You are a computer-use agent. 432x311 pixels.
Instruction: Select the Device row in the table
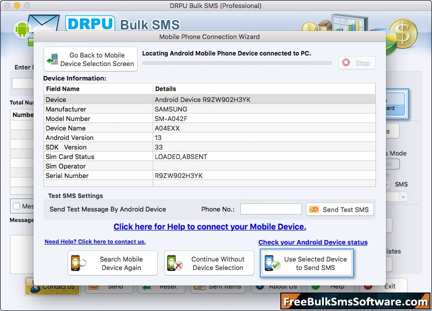coord(209,99)
